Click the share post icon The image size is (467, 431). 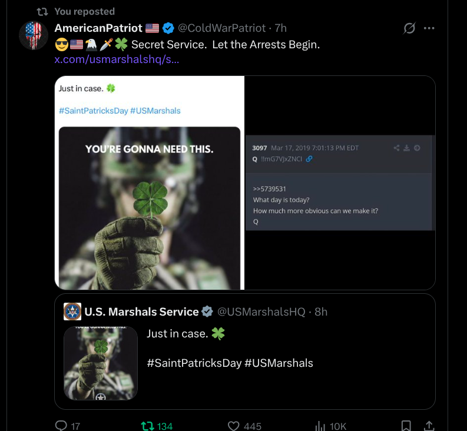pos(429,426)
